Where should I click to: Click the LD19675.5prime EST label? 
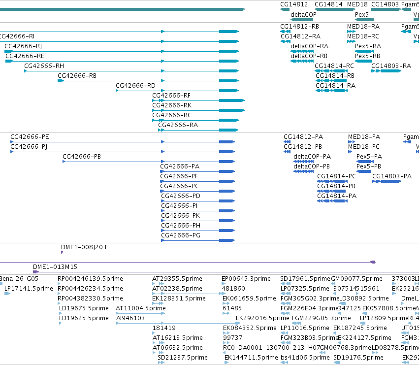(x=84, y=309)
